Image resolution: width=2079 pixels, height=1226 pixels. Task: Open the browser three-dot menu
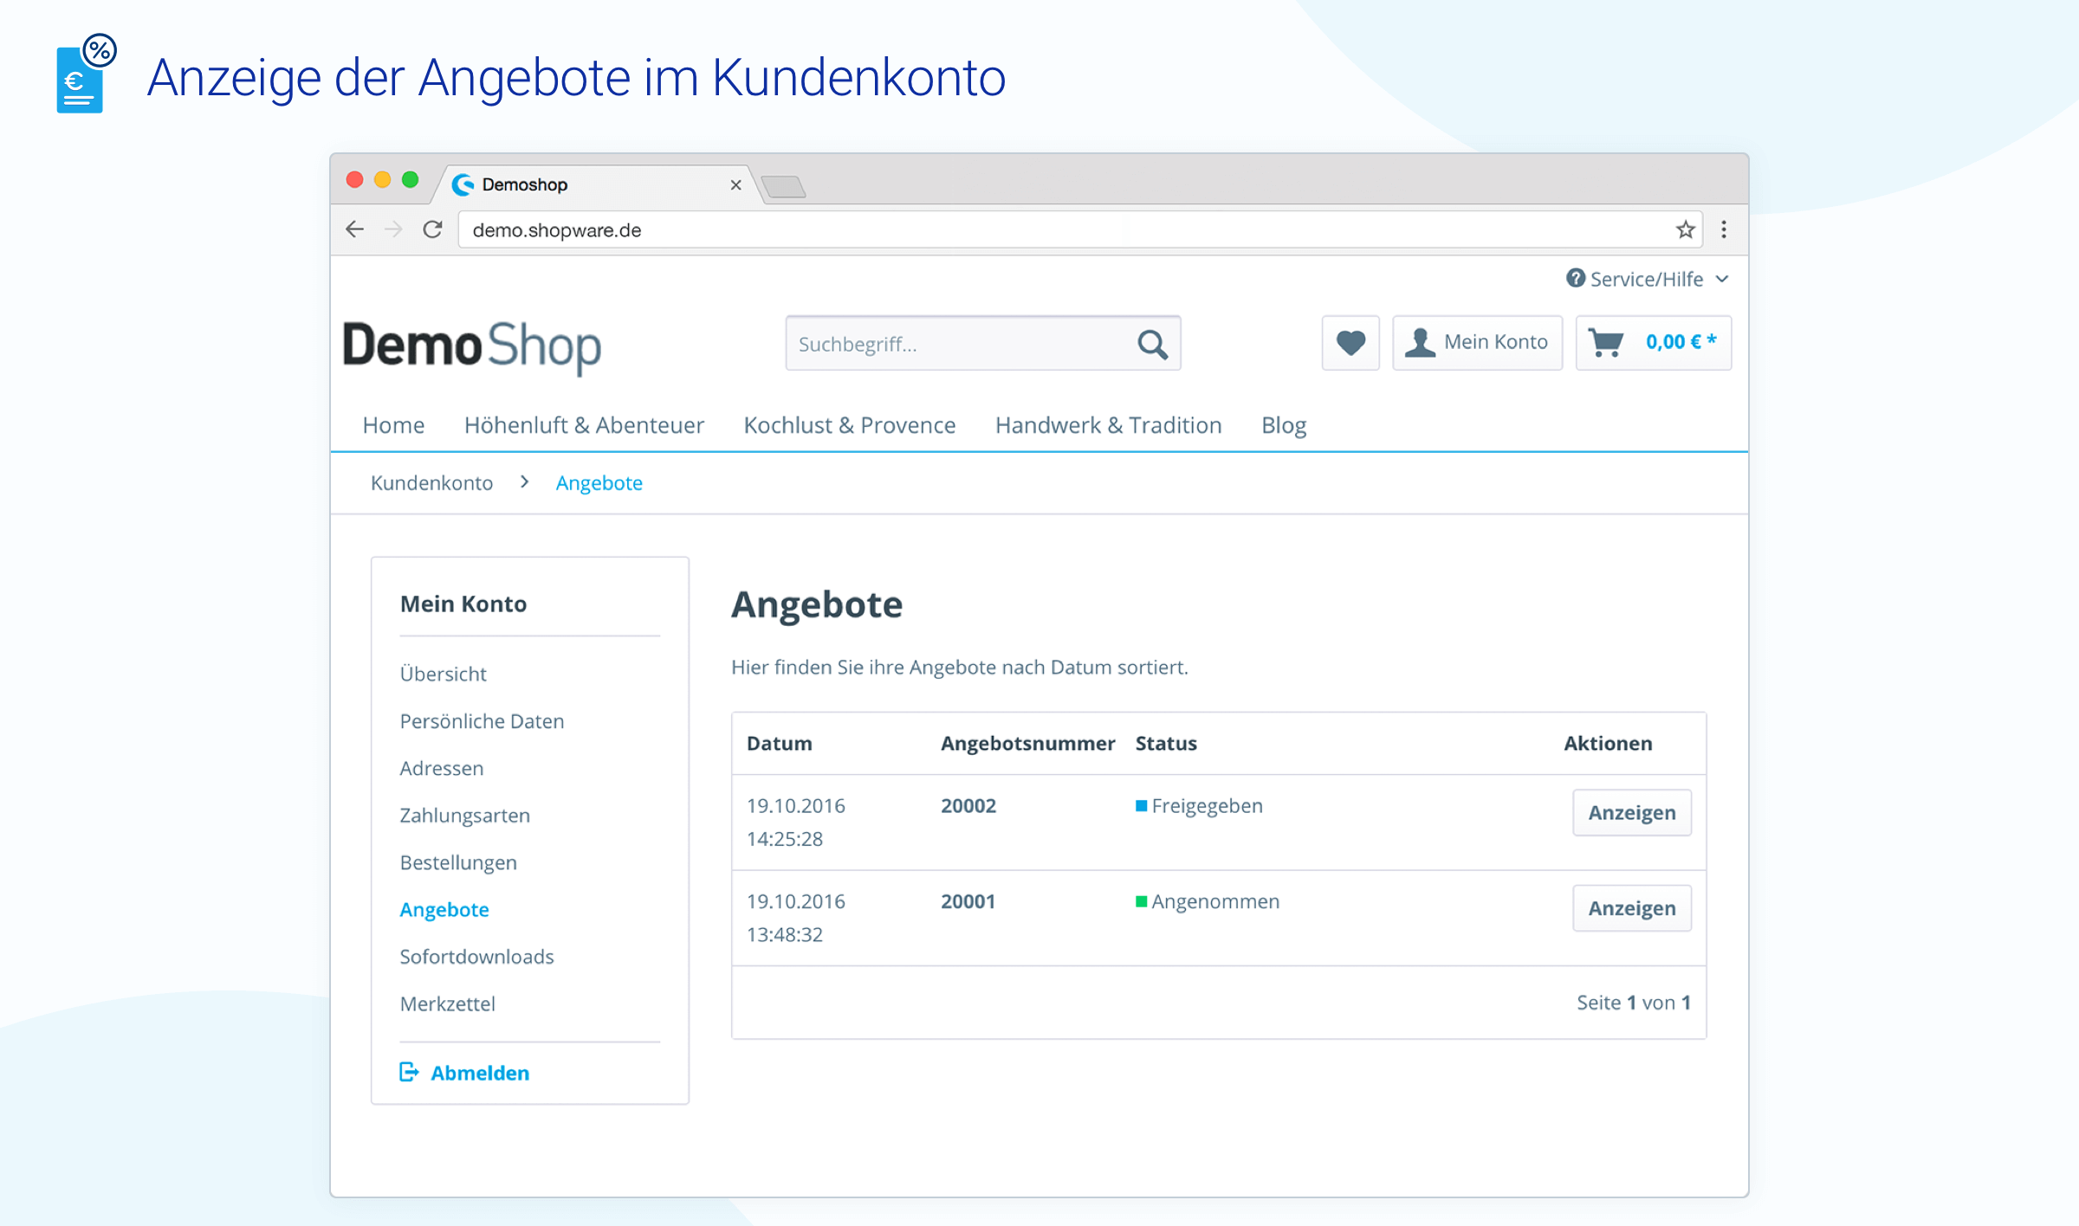pyautogui.click(x=1724, y=229)
